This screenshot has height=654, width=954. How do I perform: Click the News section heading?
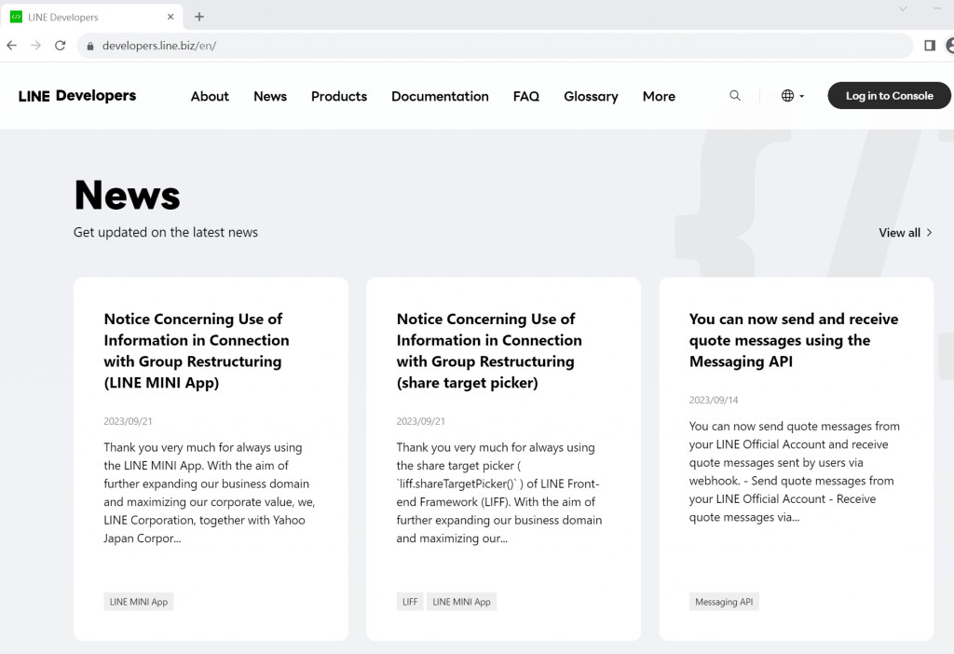(127, 196)
